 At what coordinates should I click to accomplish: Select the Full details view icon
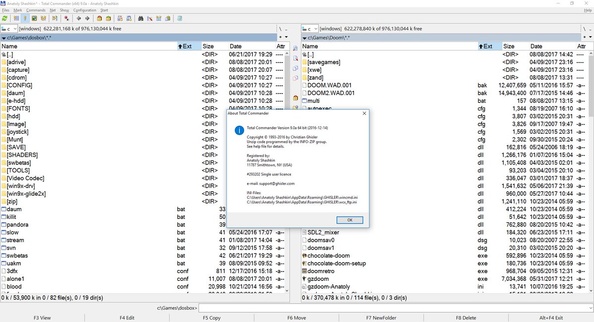click(25, 18)
